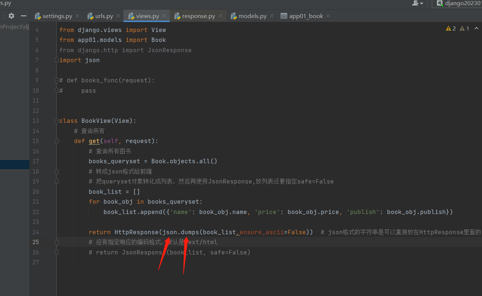Click the commented 'pass' on line 10
This screenshot has height=296, width=482.
tap(89, 90)
